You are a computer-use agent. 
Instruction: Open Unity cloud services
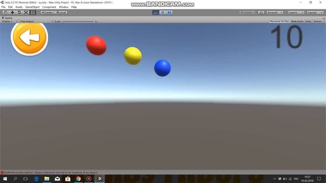click(x=261, y=12)
